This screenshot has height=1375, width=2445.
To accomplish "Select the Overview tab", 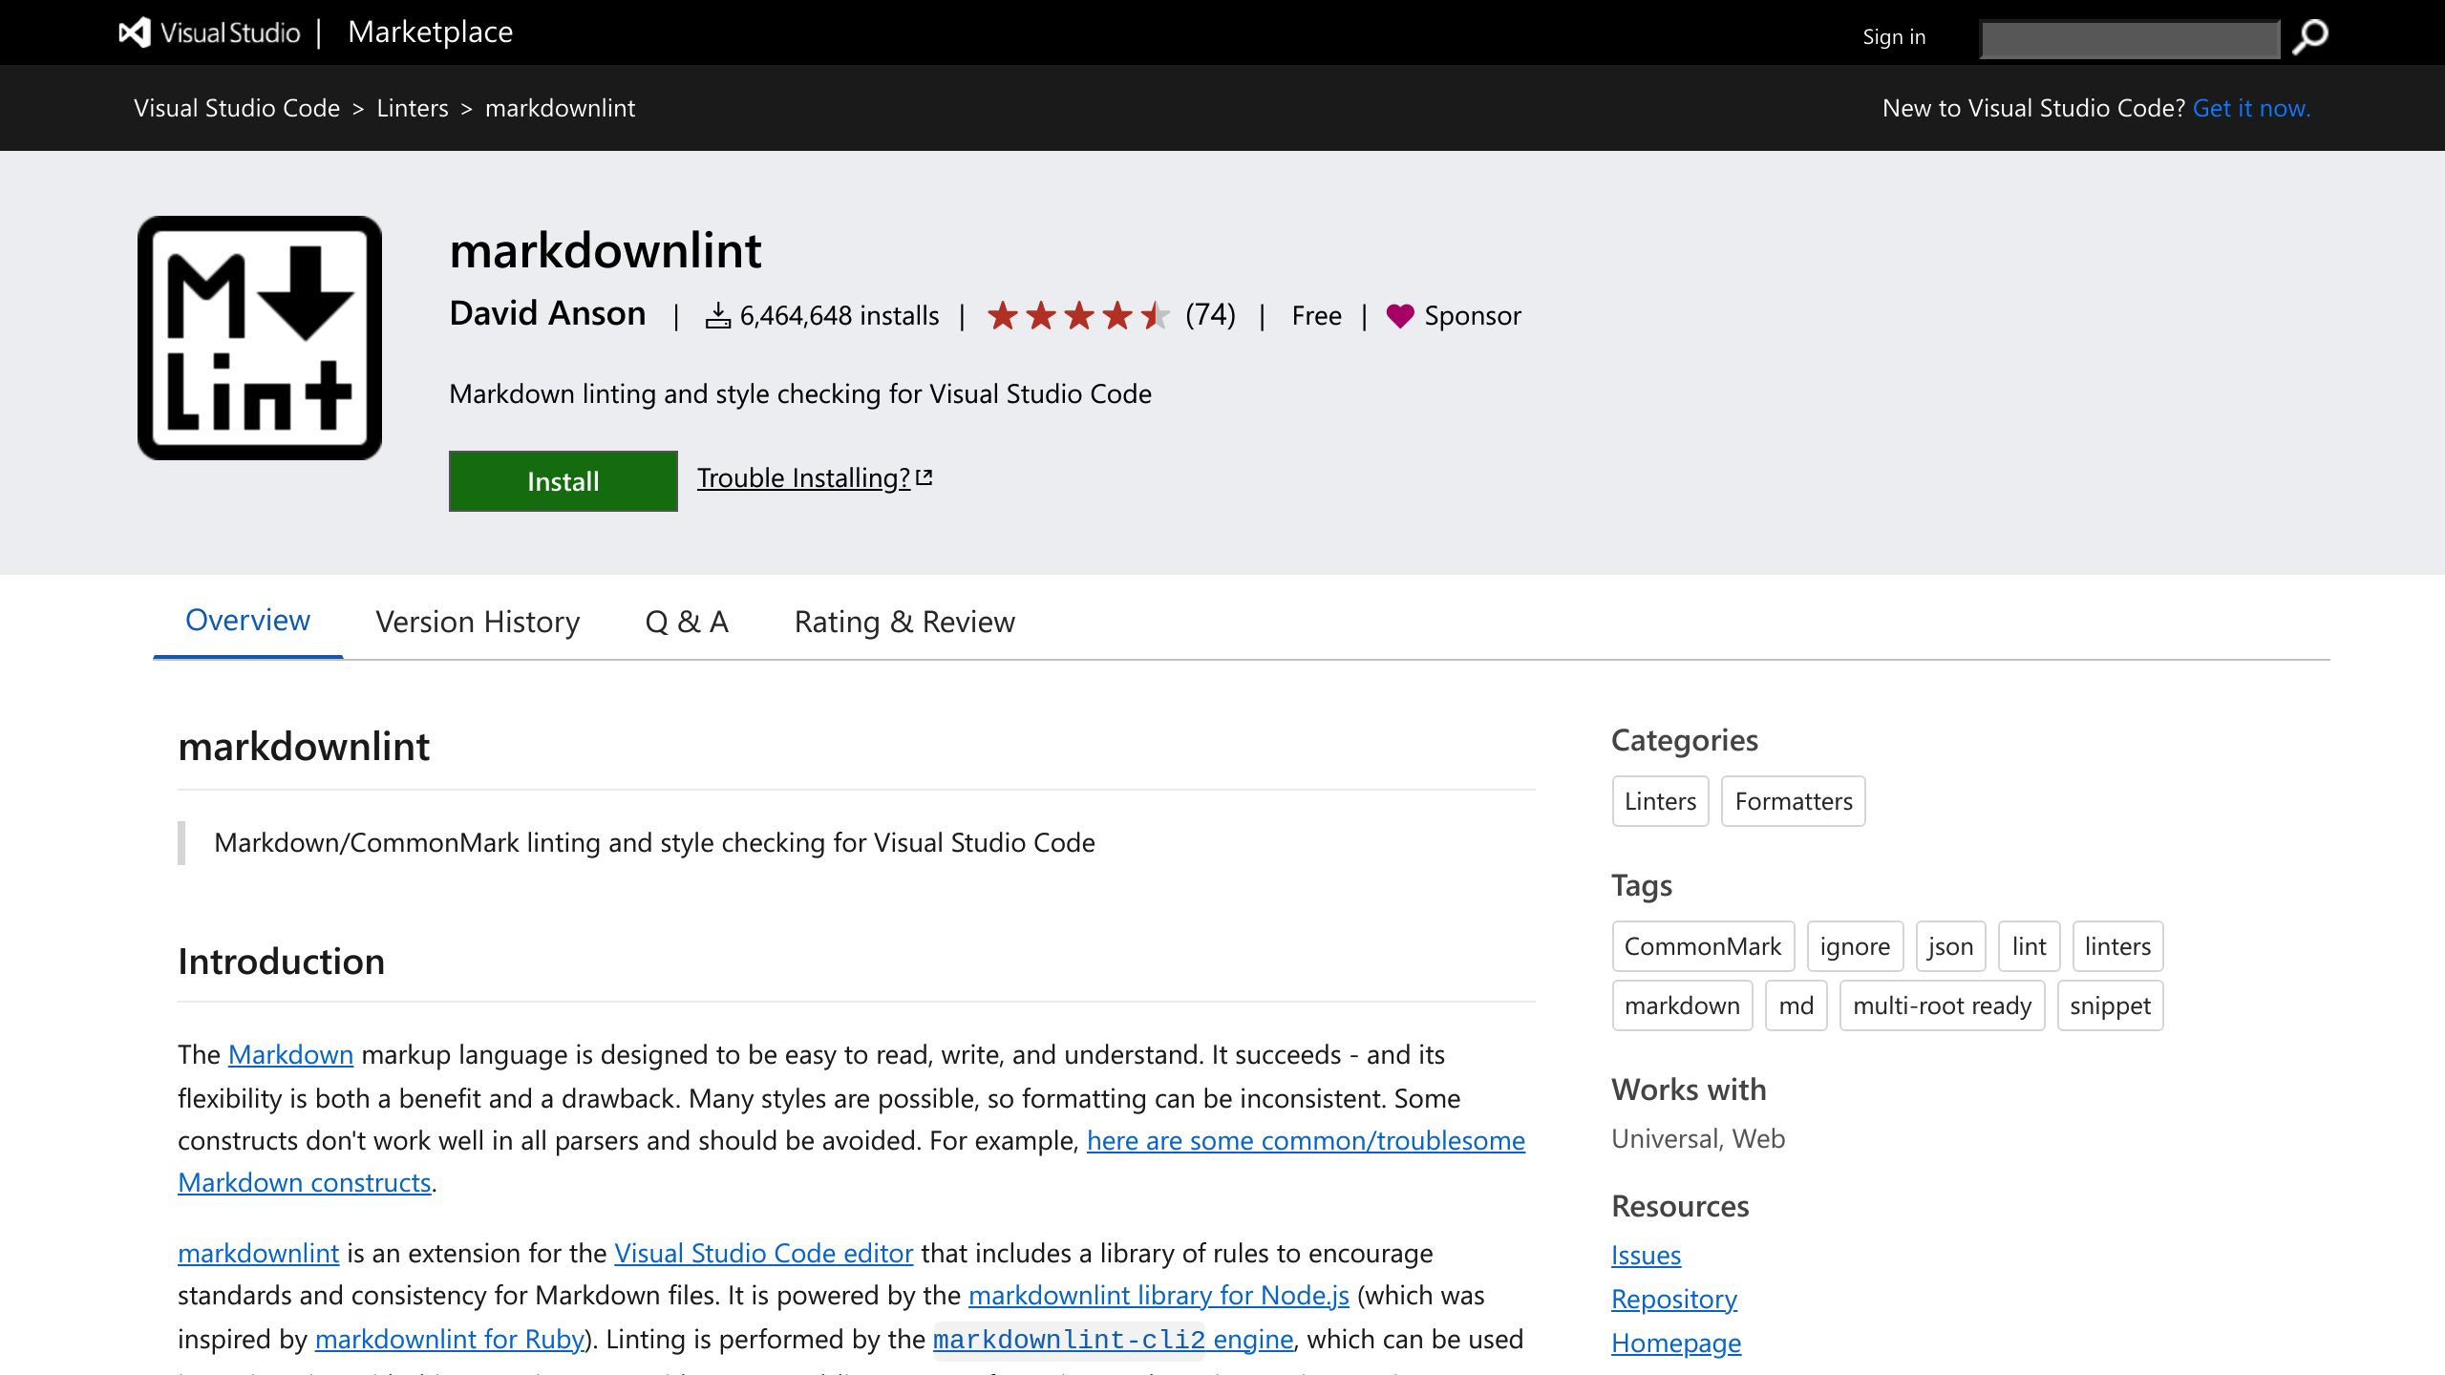I will point(247,621).
